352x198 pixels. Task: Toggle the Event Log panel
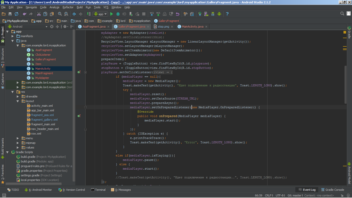(307, 190)
